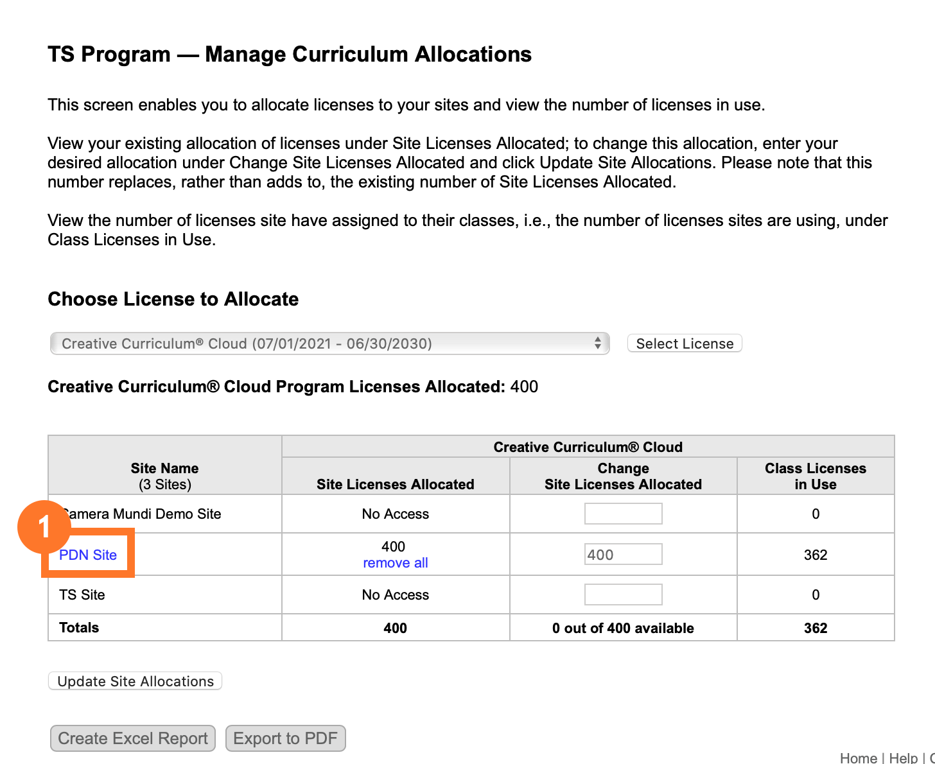
Task: Open the PDN Site link
Action: tap(87, 555)
